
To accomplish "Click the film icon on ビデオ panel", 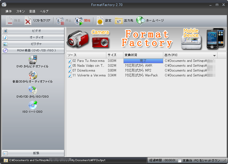I will tap(6, 31).
